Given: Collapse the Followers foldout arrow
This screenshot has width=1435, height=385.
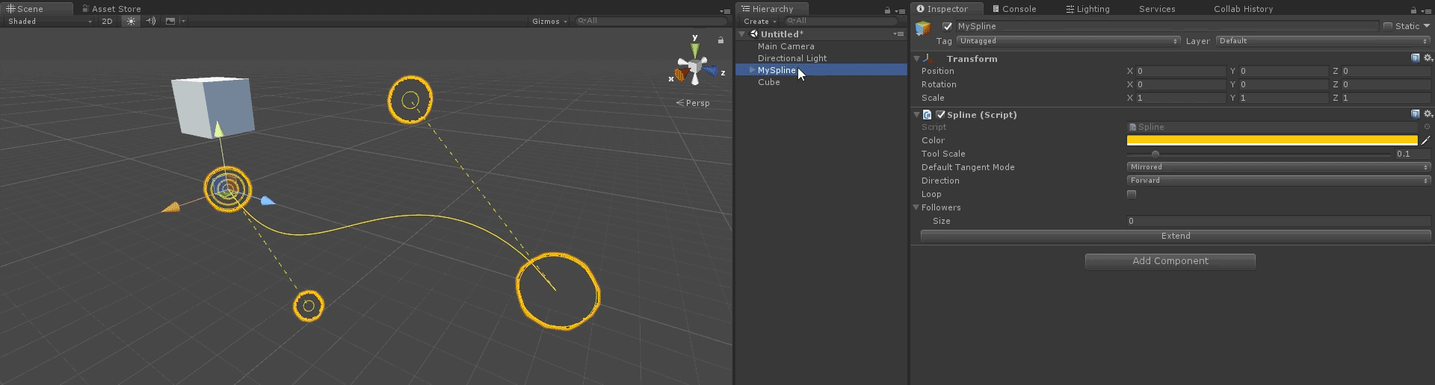Looking at the screenshot, I should pyautogui.click(x=916, y=207).
